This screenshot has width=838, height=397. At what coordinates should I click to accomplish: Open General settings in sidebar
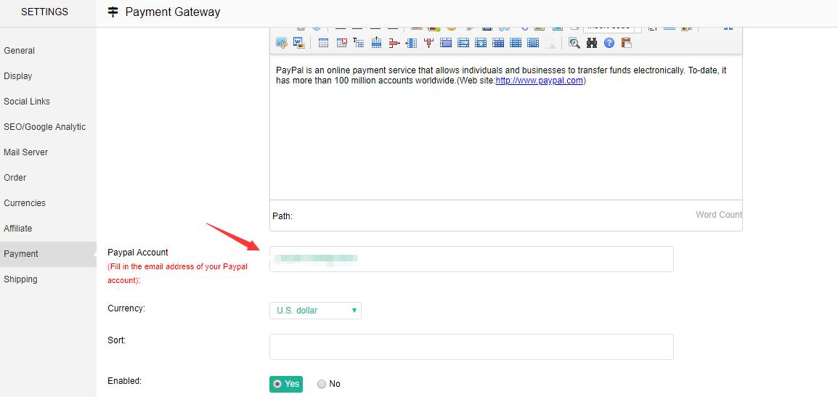20,51
